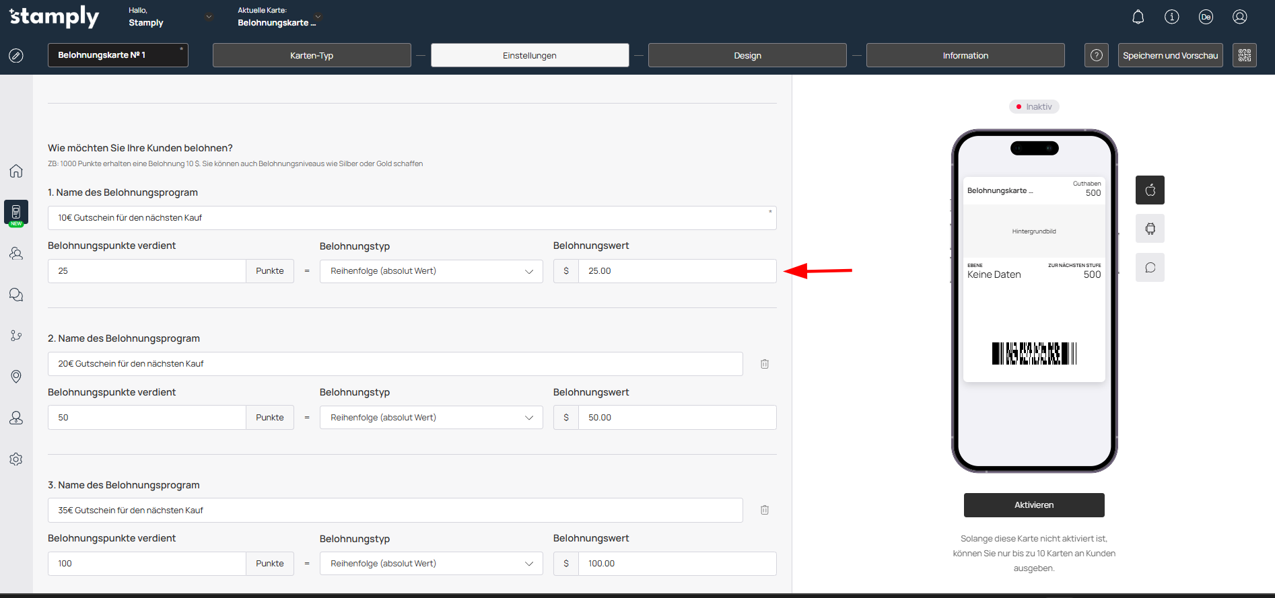
Task: Expand Belohnungstyp dropdown for first reward
Action: point(431,271)
